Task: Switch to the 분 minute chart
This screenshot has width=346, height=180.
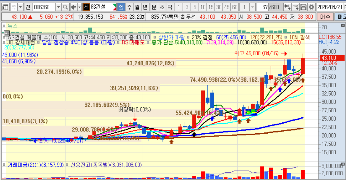Action: tap(154, 7)
